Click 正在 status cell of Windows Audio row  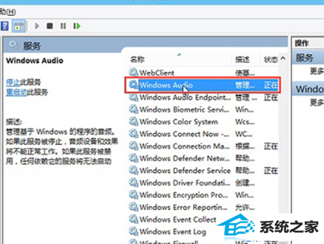tap(271, 85)
